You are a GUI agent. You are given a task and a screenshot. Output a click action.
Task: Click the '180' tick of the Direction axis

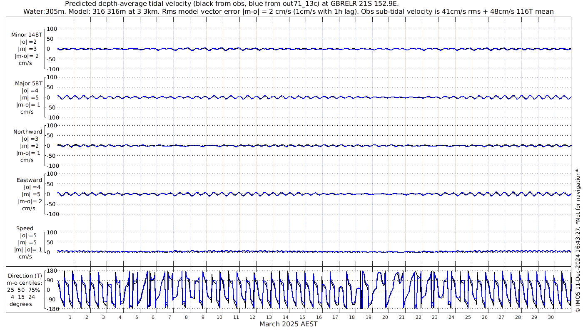coord(51,271)
